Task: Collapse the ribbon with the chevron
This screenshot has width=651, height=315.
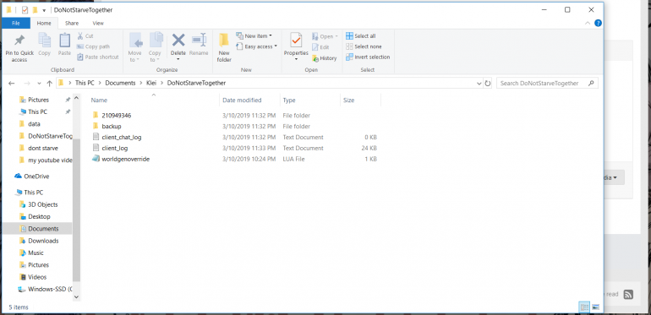Action: point(588,23)
